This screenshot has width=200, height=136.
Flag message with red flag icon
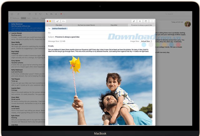(x=61, y=14)
